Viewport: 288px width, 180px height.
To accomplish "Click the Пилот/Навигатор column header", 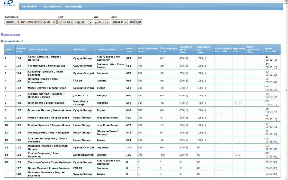I will [38, 49].
